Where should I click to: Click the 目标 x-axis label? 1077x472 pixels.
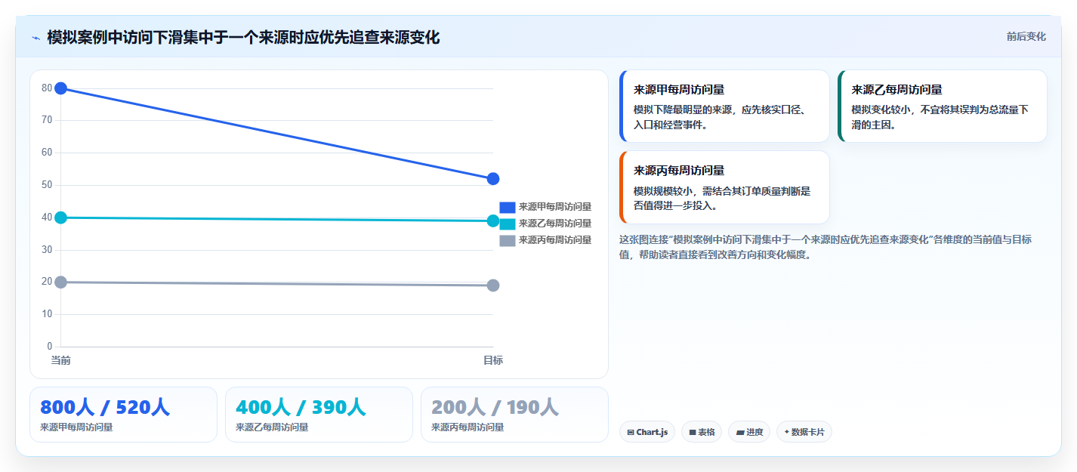493,360
